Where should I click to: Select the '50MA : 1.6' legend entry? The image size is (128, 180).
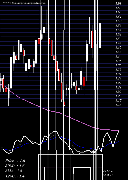[x=15, y=166]
